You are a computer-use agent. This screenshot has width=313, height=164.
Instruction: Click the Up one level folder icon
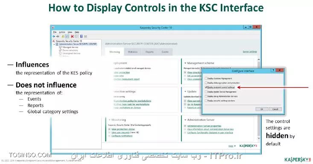63,36
